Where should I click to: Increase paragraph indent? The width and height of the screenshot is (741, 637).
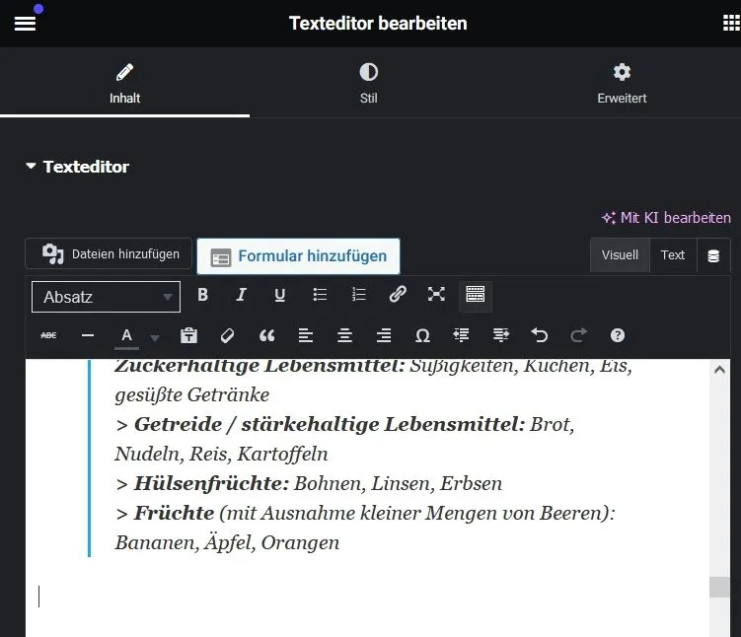pos(501,335)
